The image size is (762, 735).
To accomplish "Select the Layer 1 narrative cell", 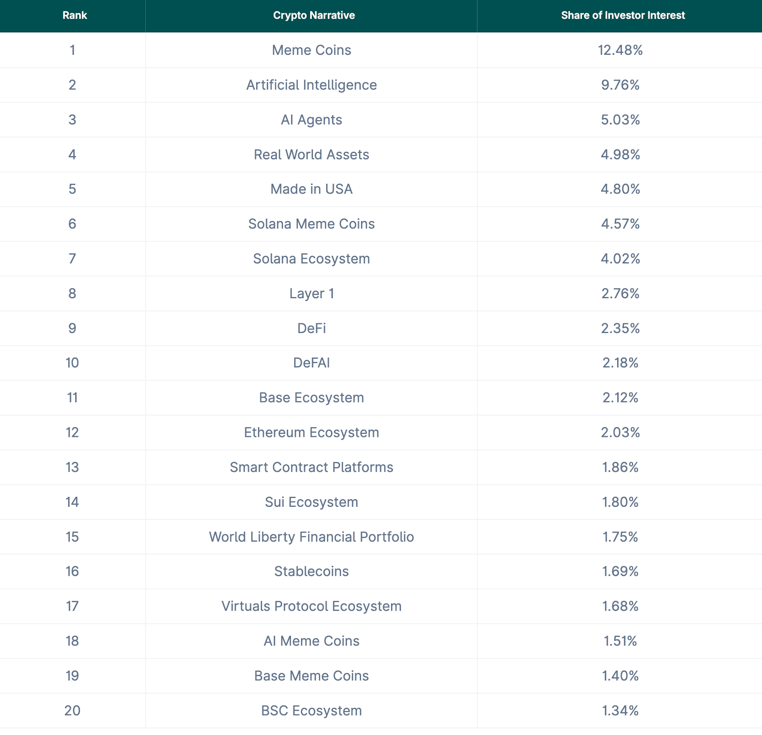I will tap(311, 293).
